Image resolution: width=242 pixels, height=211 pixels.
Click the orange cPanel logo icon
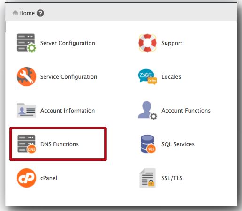[x=26, y=178]
